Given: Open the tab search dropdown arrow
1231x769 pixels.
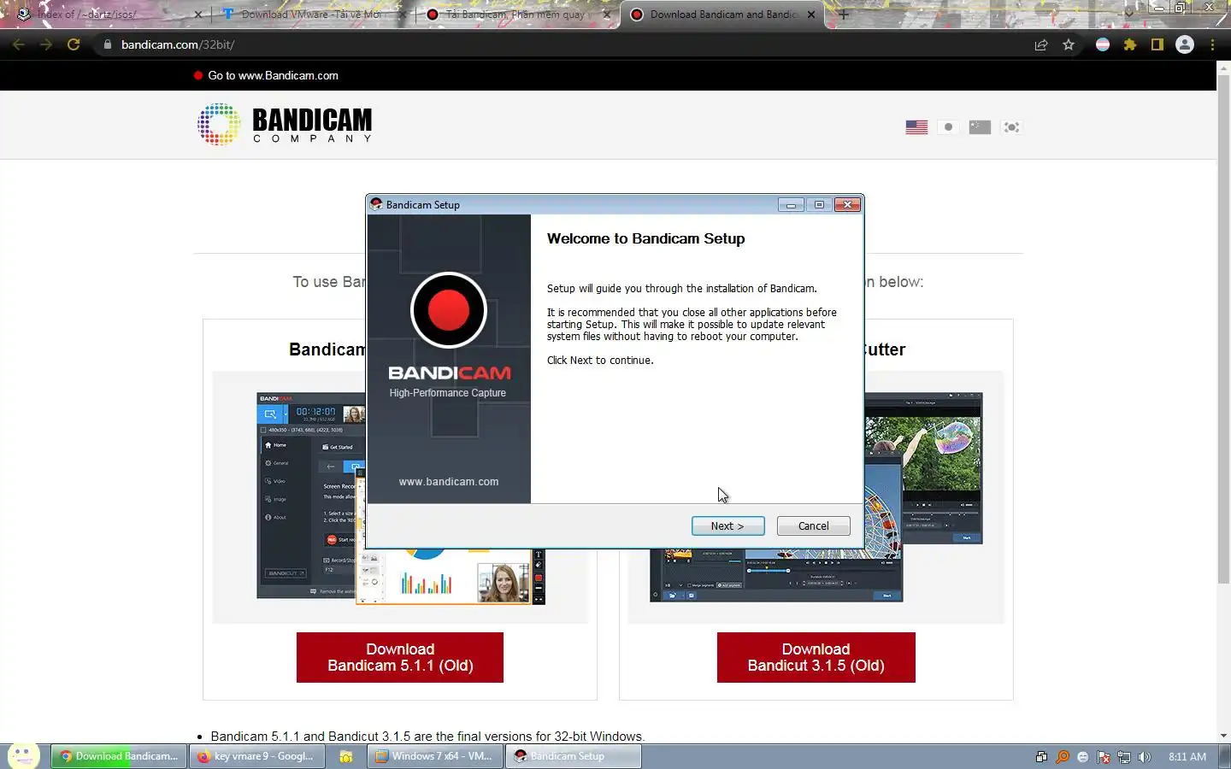Looking at the screenshot, I should (1128, 13).
